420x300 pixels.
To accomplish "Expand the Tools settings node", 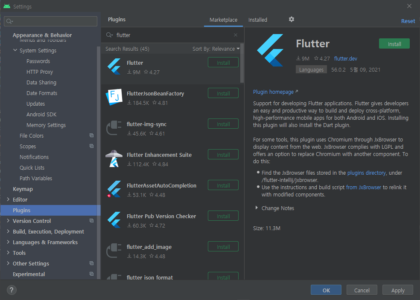I will 8,253.
